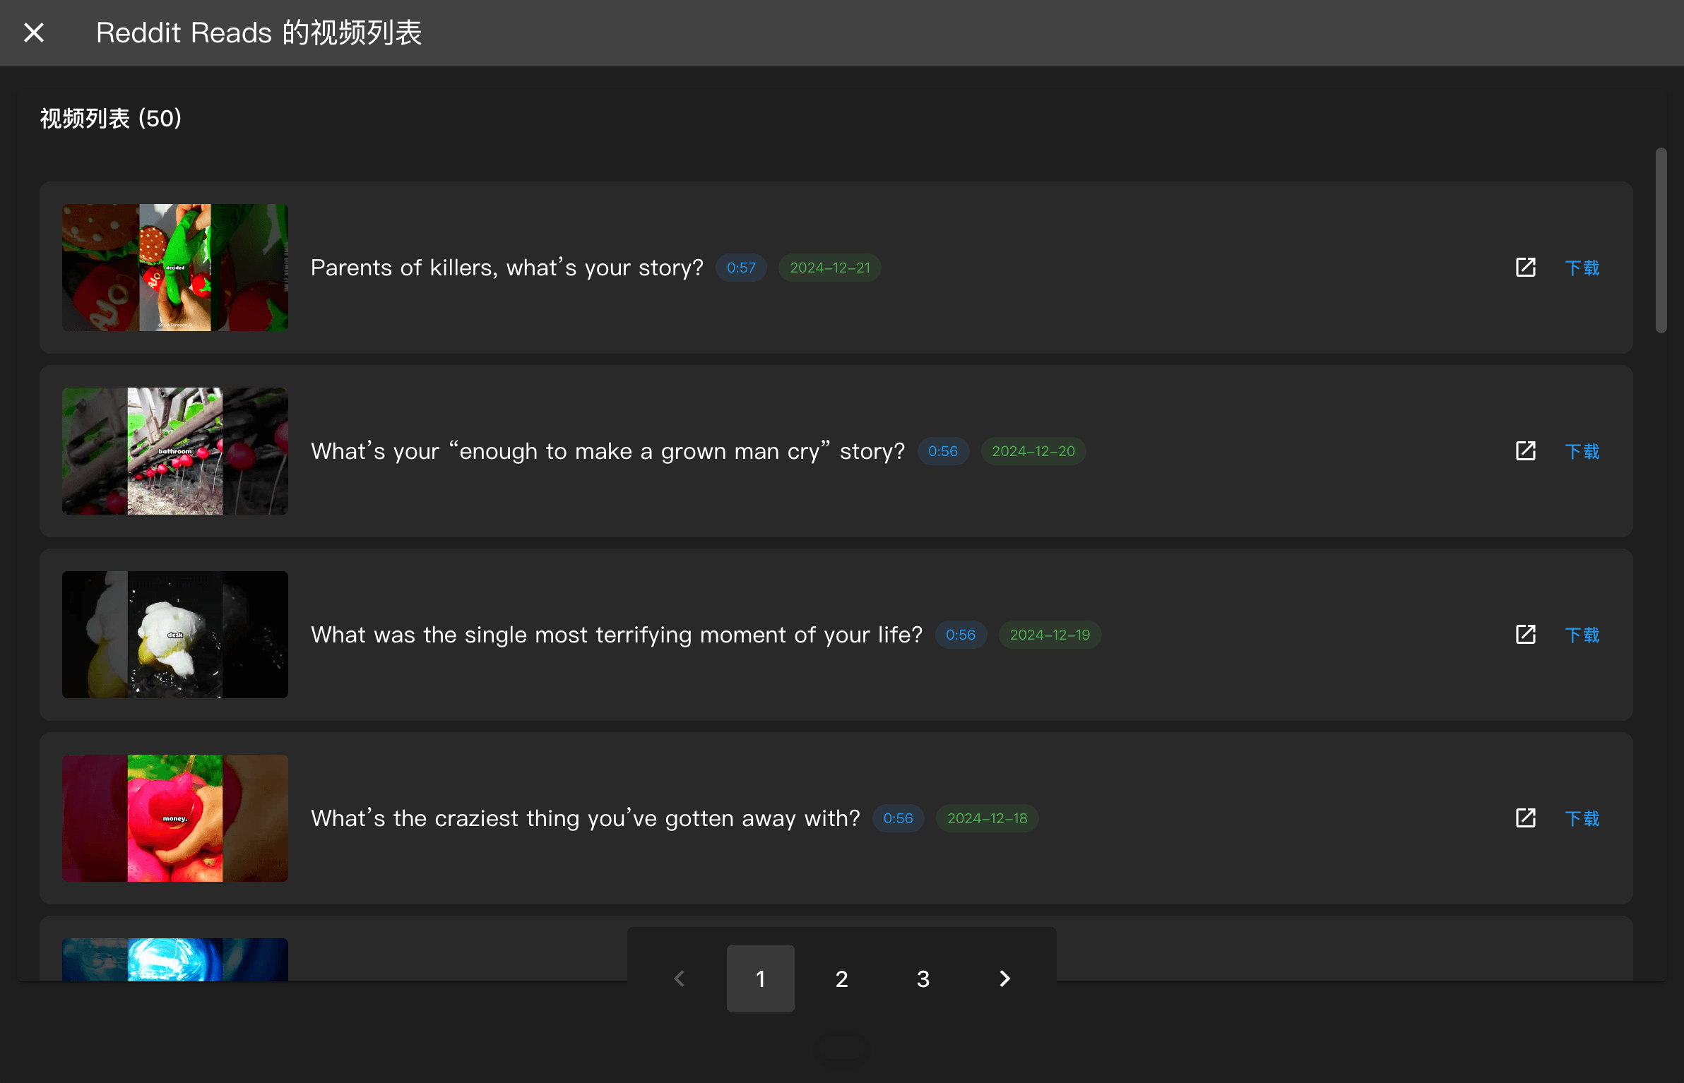The image size is (1684, 1083).
Task: Close the Reddit Reads video list dialog
Action: pyautogui.click(x=34, y=32)
